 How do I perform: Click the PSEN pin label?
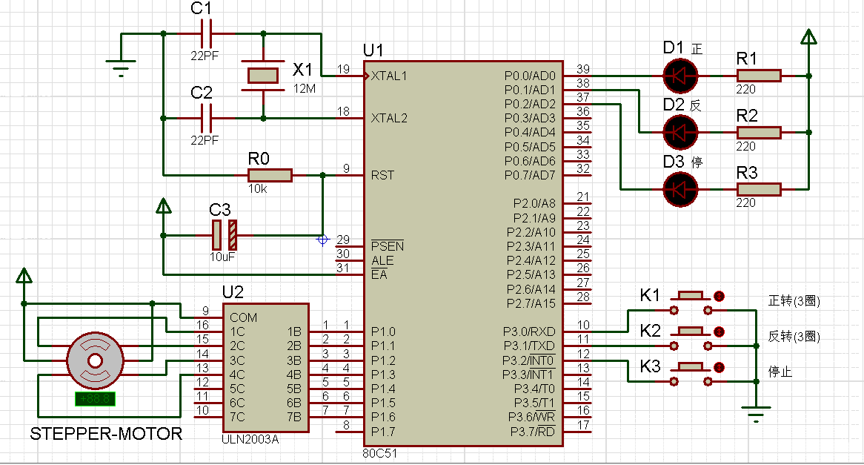tap(388, 246)
